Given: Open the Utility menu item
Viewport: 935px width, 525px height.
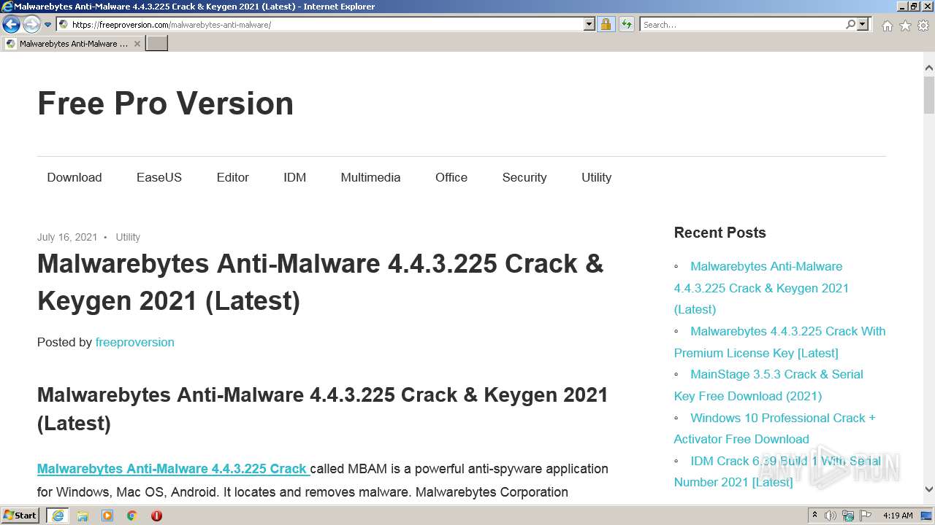Looking at the screenshot, I should click(596, 177).
